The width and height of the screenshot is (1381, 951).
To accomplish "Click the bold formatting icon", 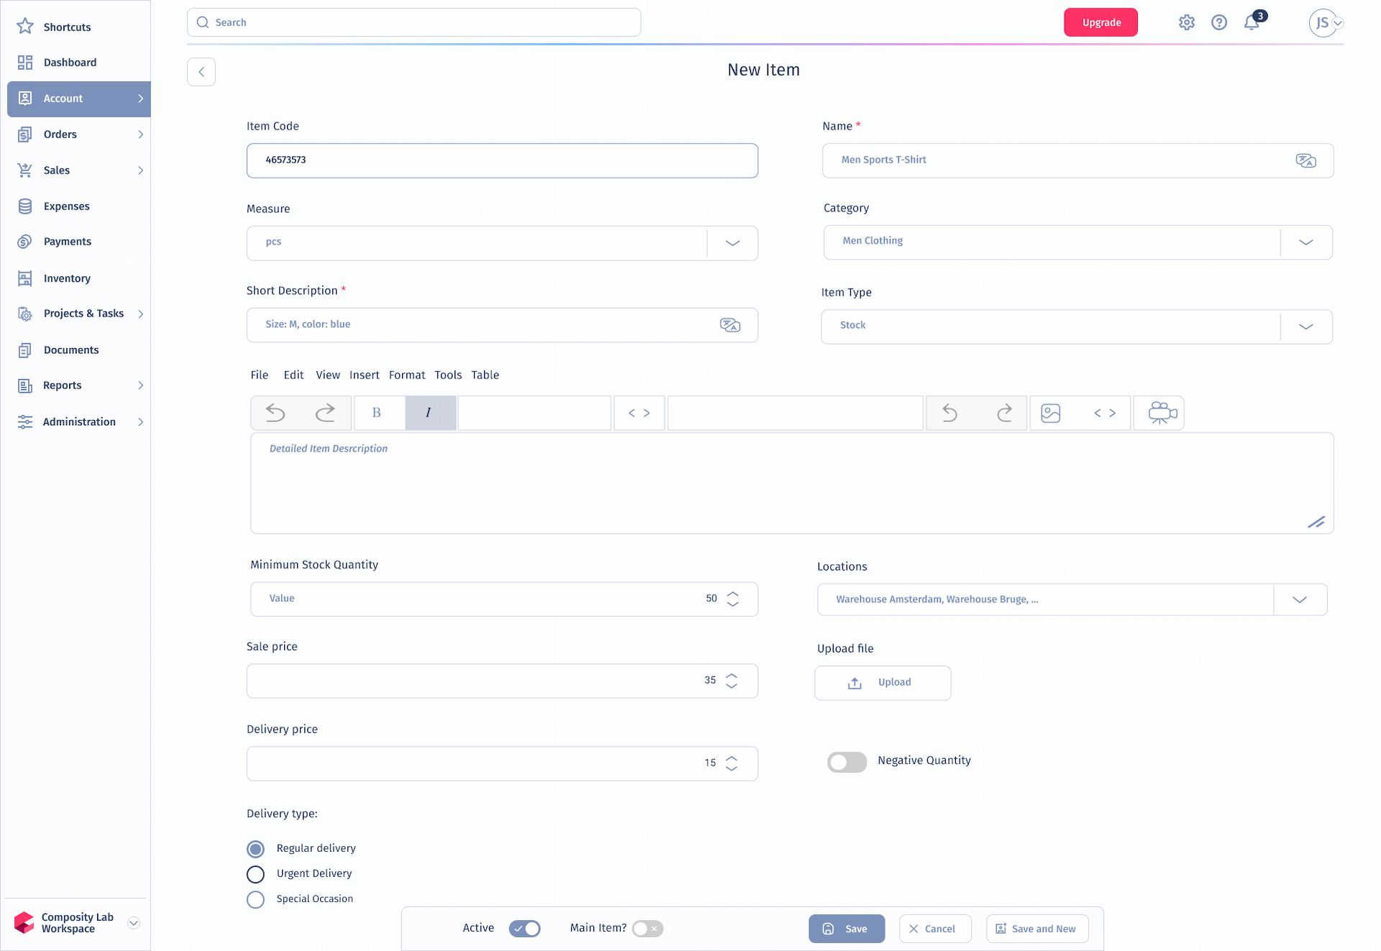I will tap(377, 411).
